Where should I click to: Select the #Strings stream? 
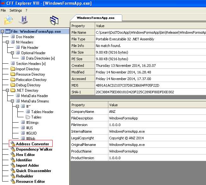pyautogui.click(x=32, y=123)
